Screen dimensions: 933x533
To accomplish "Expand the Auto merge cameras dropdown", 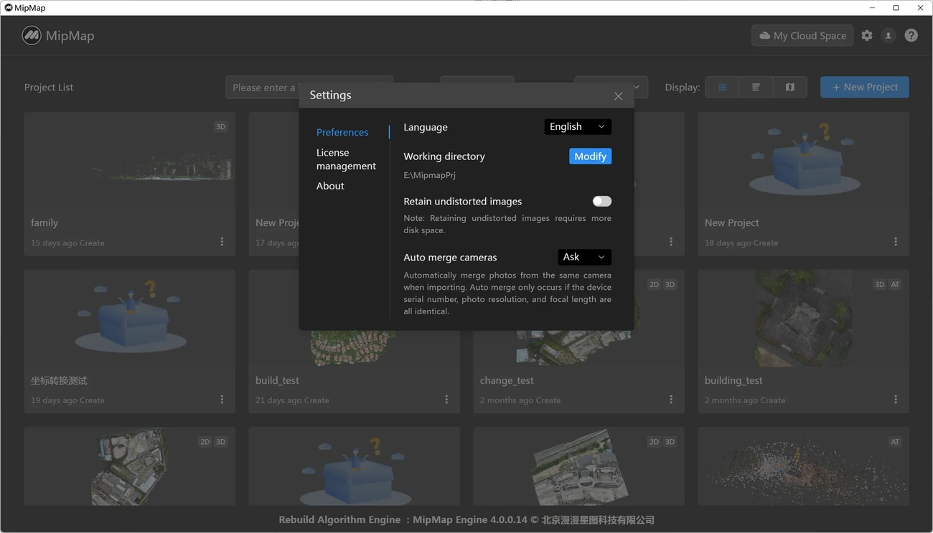I will [584, 257].
